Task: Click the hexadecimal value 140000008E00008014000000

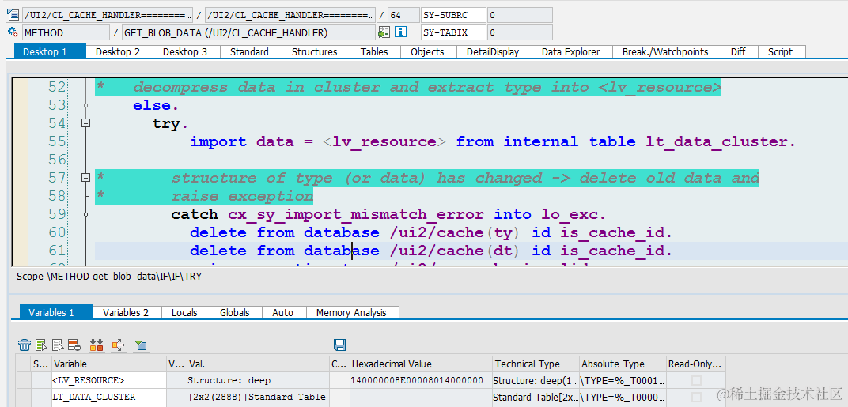Action: pyautogui.click(x=422, y=380)
